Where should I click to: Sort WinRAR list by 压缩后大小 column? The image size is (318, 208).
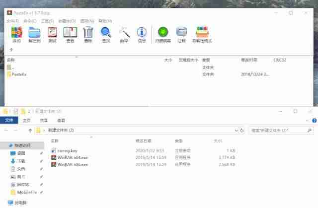coord(188,60)
